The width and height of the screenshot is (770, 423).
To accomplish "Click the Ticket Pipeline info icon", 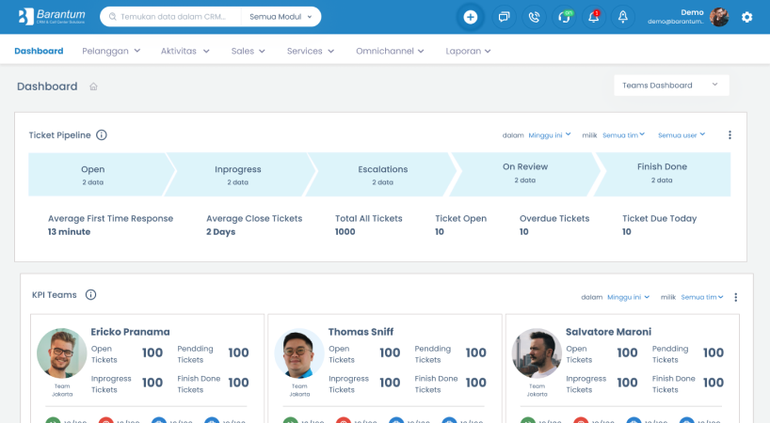I will 101,134.
